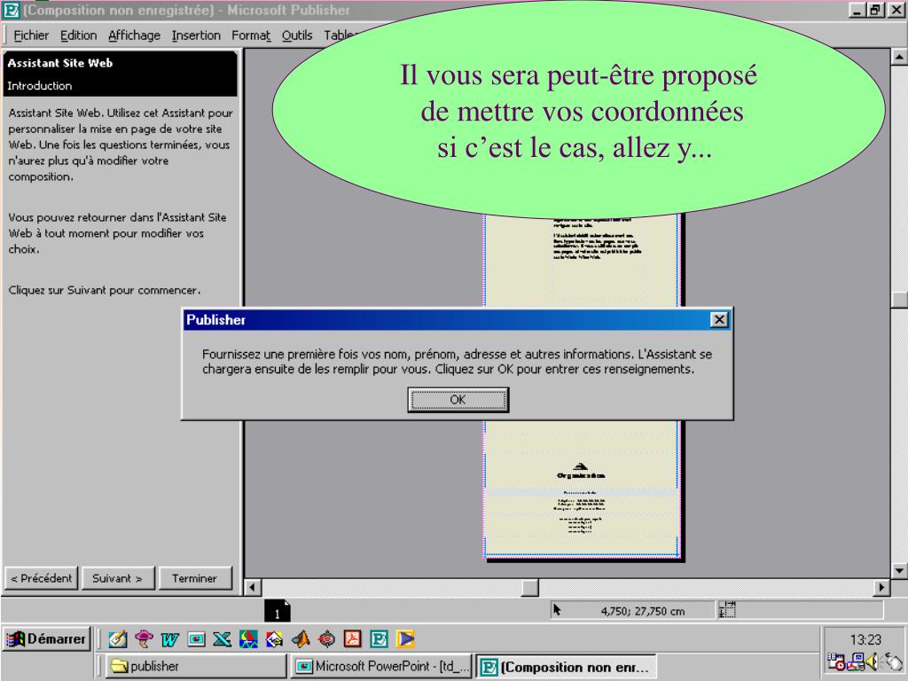The height and width of the screenshot is (681, 908).
Task: Launch the notepad-with-pencil quick launch icon
Action: pyautogui.click(x=118, y=638)
